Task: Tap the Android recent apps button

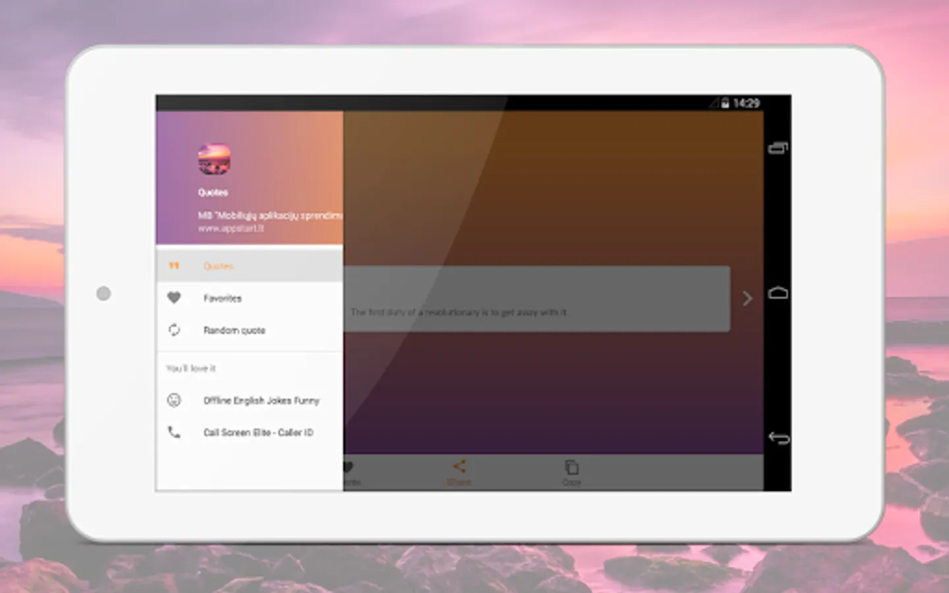Action: pyautogui.click(x=778, y=148)
